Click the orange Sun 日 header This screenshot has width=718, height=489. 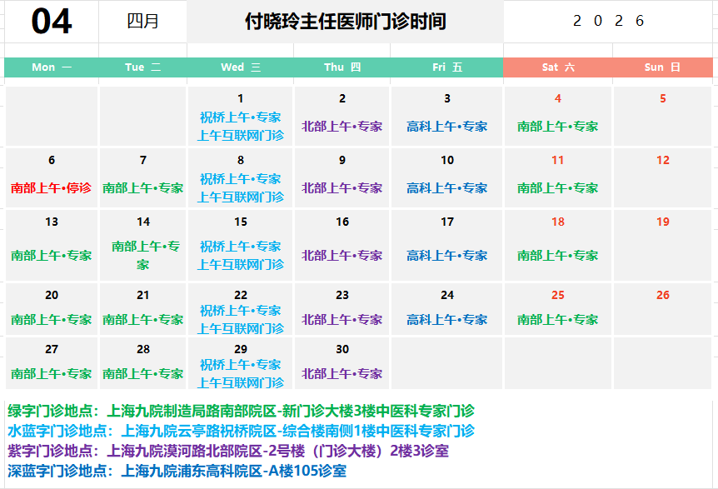click(x=662, y=67)
